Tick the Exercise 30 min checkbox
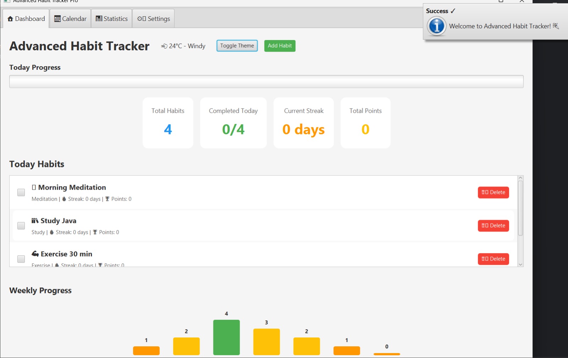 [21, 259]
